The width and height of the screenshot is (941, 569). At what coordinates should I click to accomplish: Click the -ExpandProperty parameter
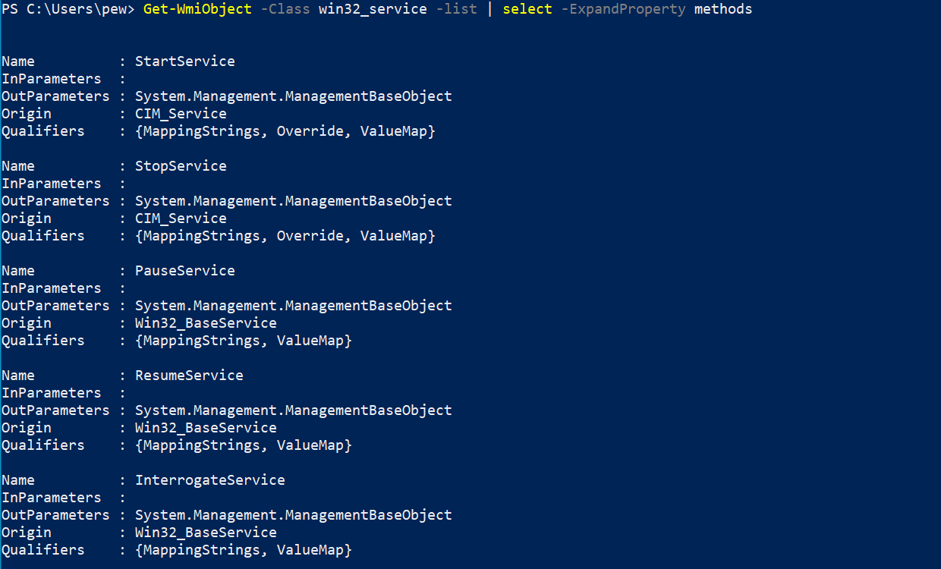(624, 10)
